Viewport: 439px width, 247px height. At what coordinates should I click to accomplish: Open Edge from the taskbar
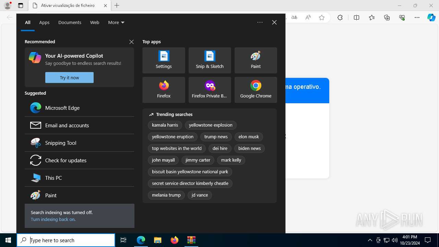(x=141, y=240)
